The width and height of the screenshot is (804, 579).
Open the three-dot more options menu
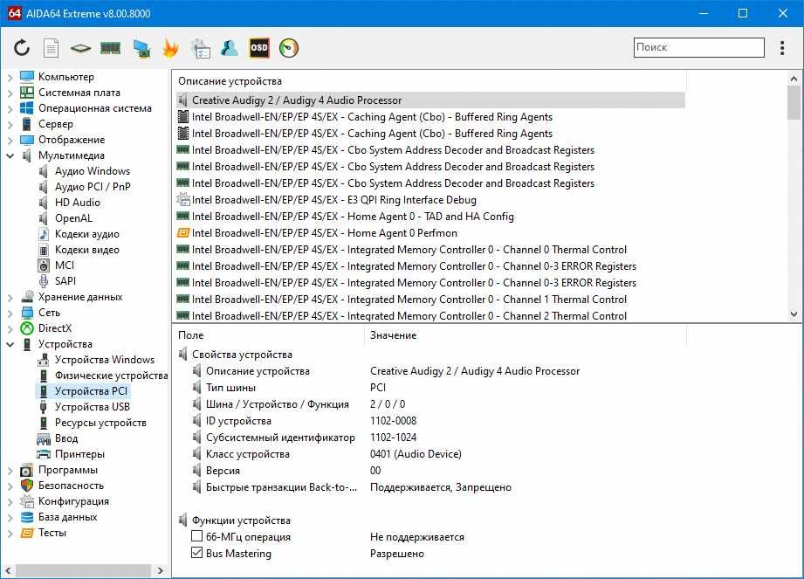click(782, 48)
